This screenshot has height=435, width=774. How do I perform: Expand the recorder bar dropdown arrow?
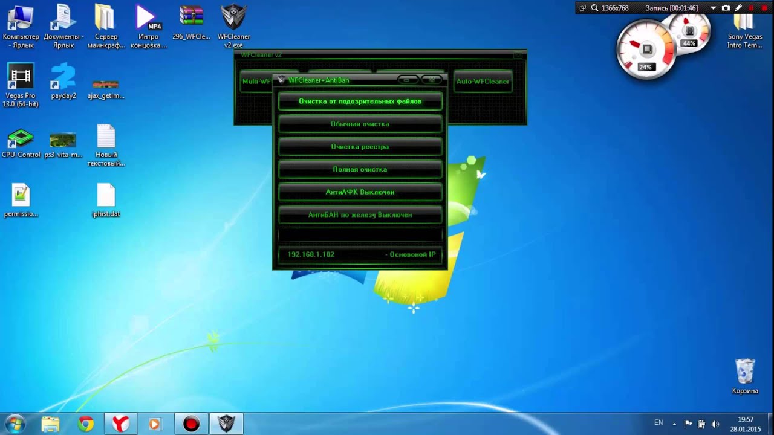(714, 8)
